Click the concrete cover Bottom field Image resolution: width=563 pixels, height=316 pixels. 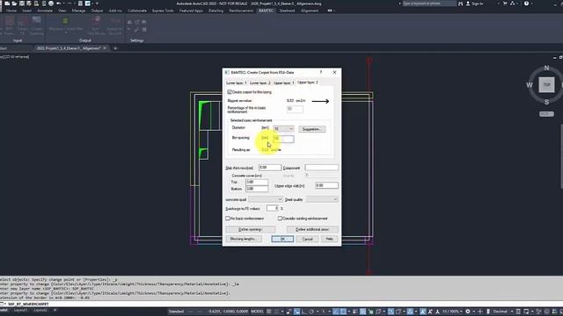tap(256, 189)
